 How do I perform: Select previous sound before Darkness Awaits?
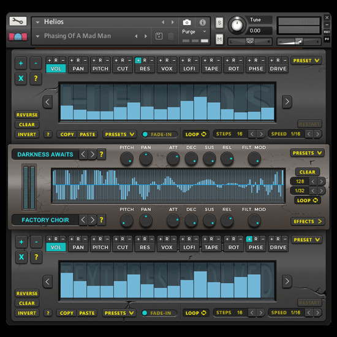(83, 154)
